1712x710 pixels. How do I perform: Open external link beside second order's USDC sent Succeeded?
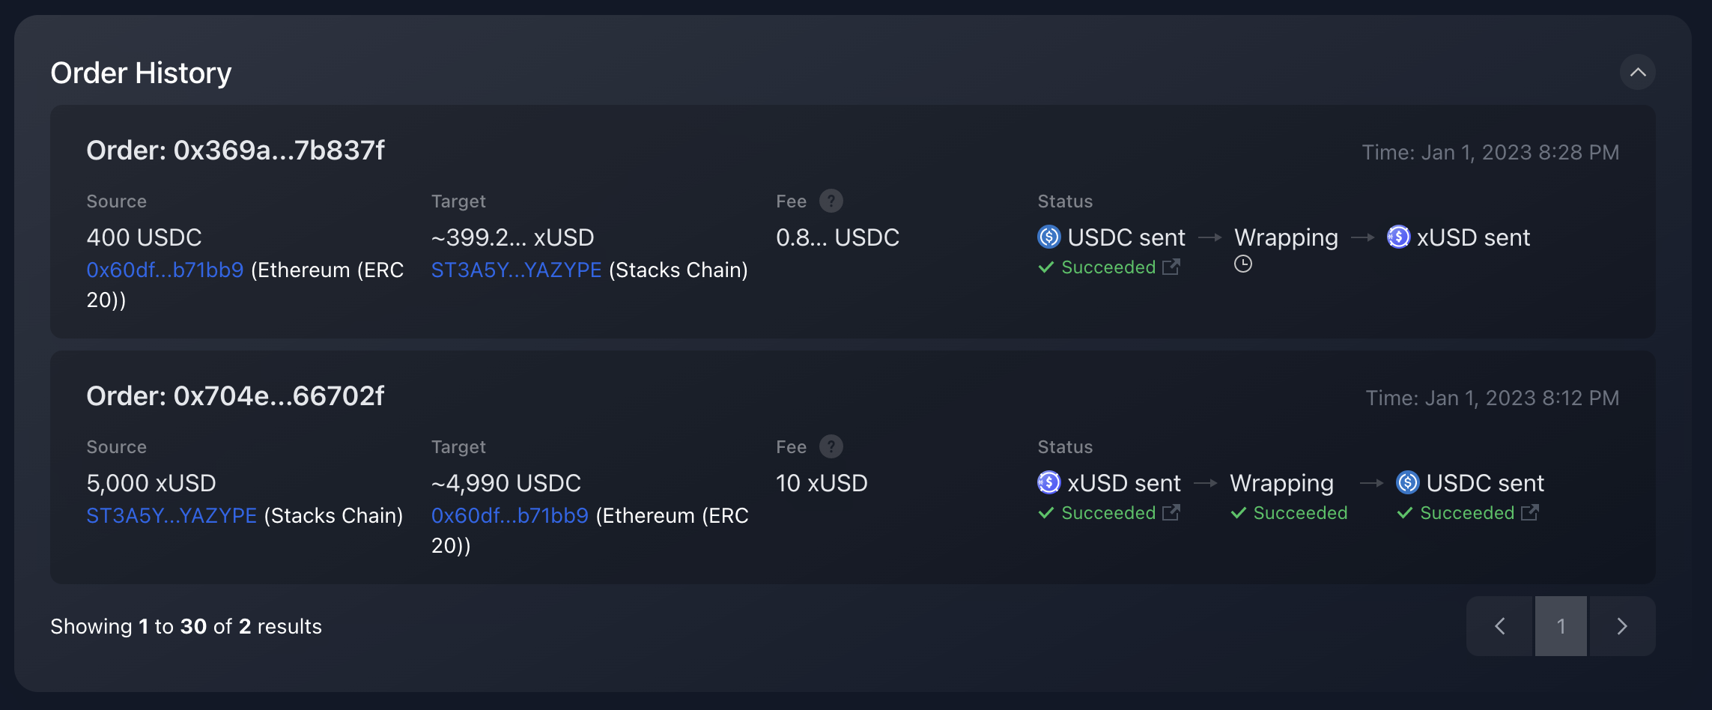tap(1530, 513)
